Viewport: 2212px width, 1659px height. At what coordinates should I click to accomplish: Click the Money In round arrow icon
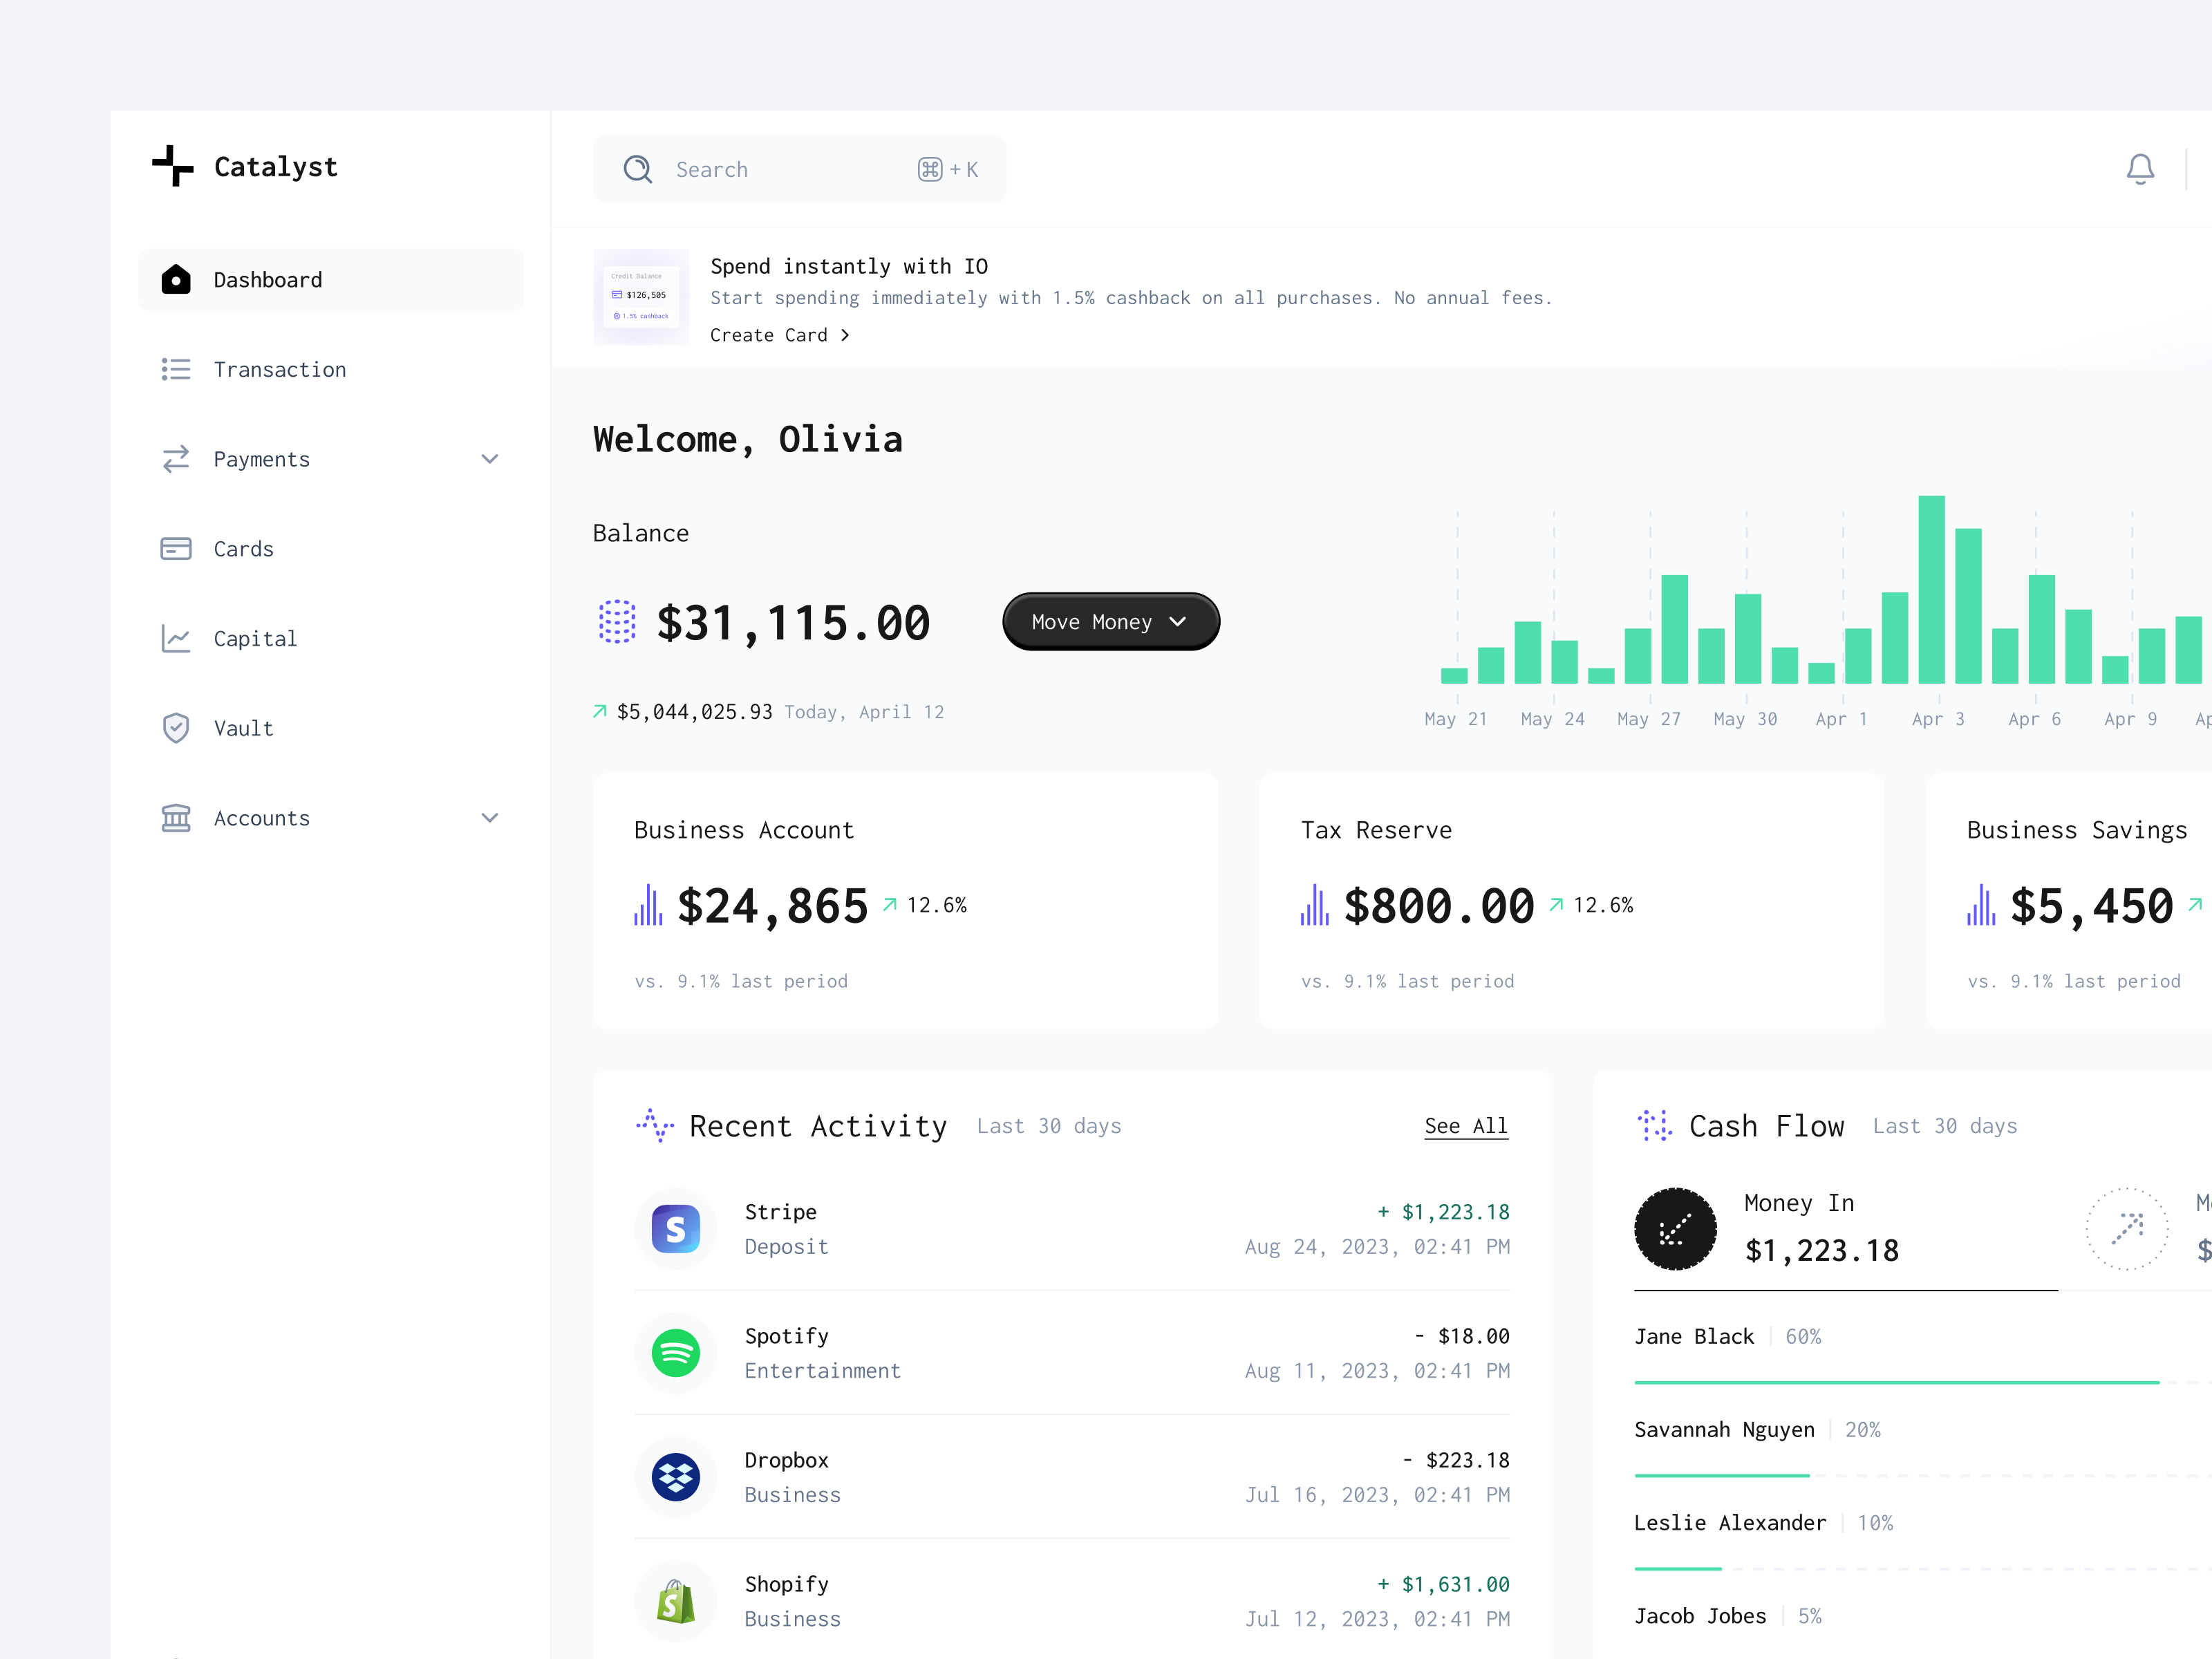pyautogui.click(x=1675, y=1229)
